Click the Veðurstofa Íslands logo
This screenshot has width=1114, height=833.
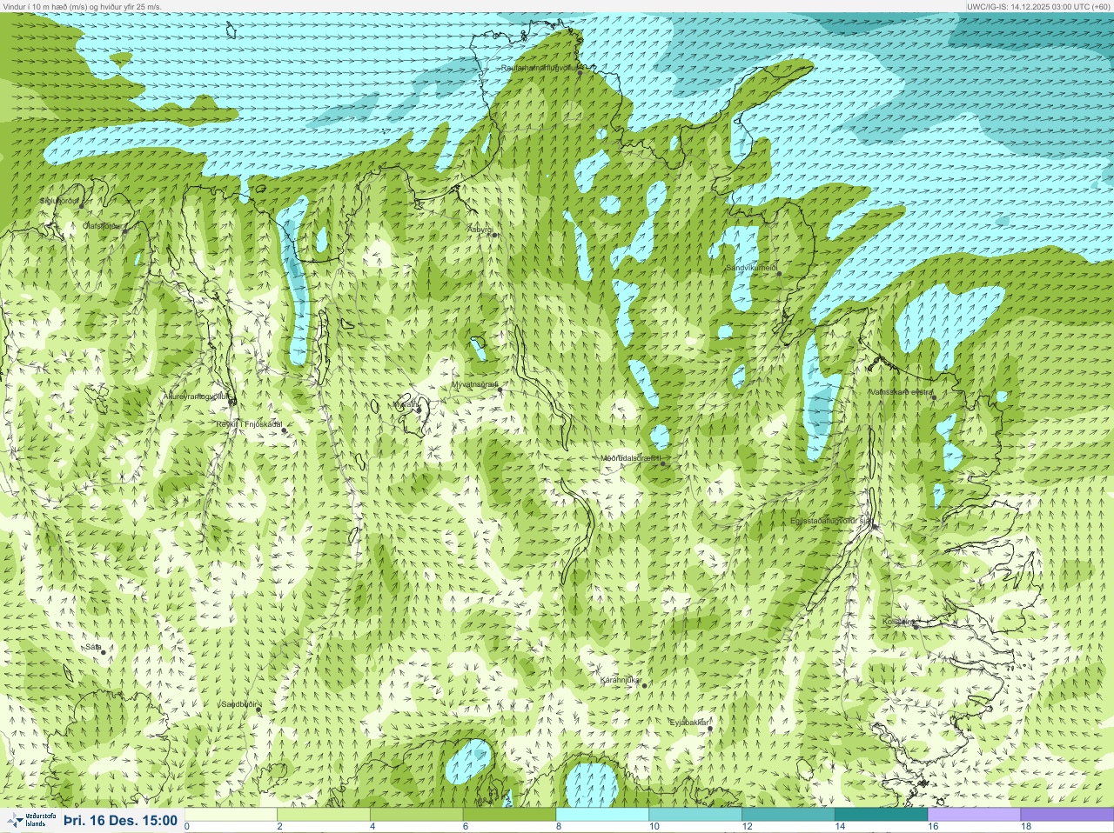coord(31,820)
